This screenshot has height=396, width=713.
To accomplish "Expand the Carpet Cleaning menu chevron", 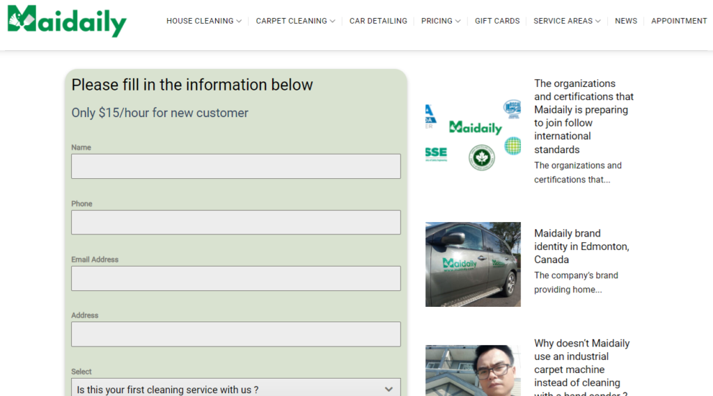I will pos(332,22).
